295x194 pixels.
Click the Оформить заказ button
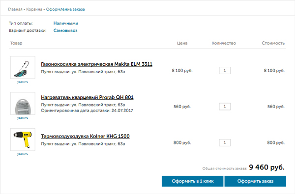coord(255,181)
